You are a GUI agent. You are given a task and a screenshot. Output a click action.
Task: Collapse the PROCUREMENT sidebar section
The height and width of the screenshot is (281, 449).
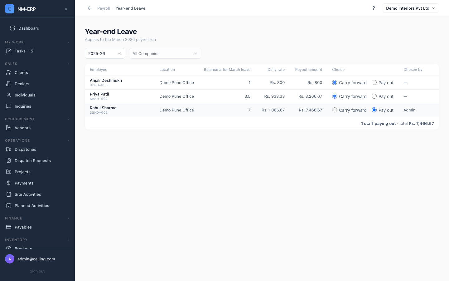[69, 119]
